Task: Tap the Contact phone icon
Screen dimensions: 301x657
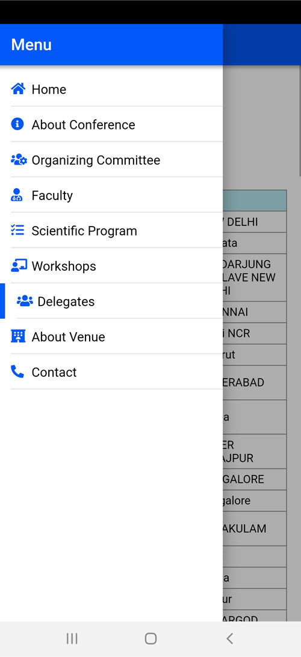Action: (17, 371)
